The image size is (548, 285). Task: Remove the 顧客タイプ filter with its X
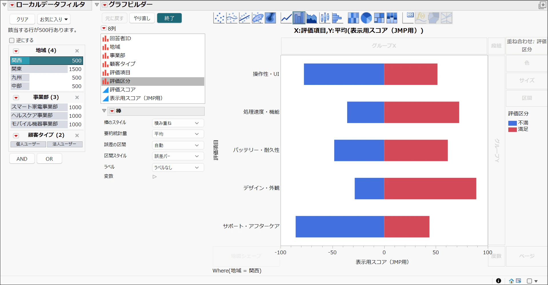[77, 135]
